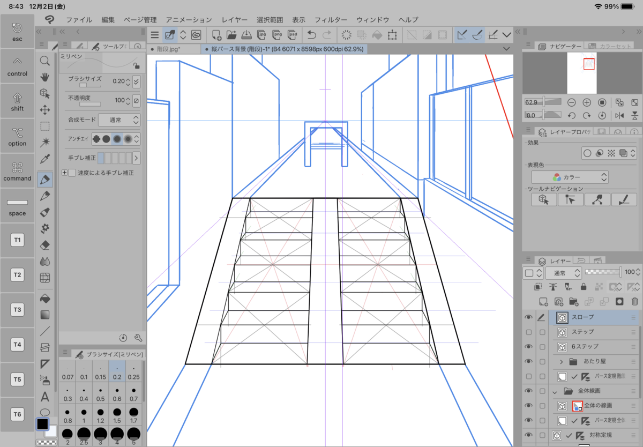The width and height of the screenshot is (643, 447).
Task: Click the Transform icon in command bar
Action: [x=392, y=35]
